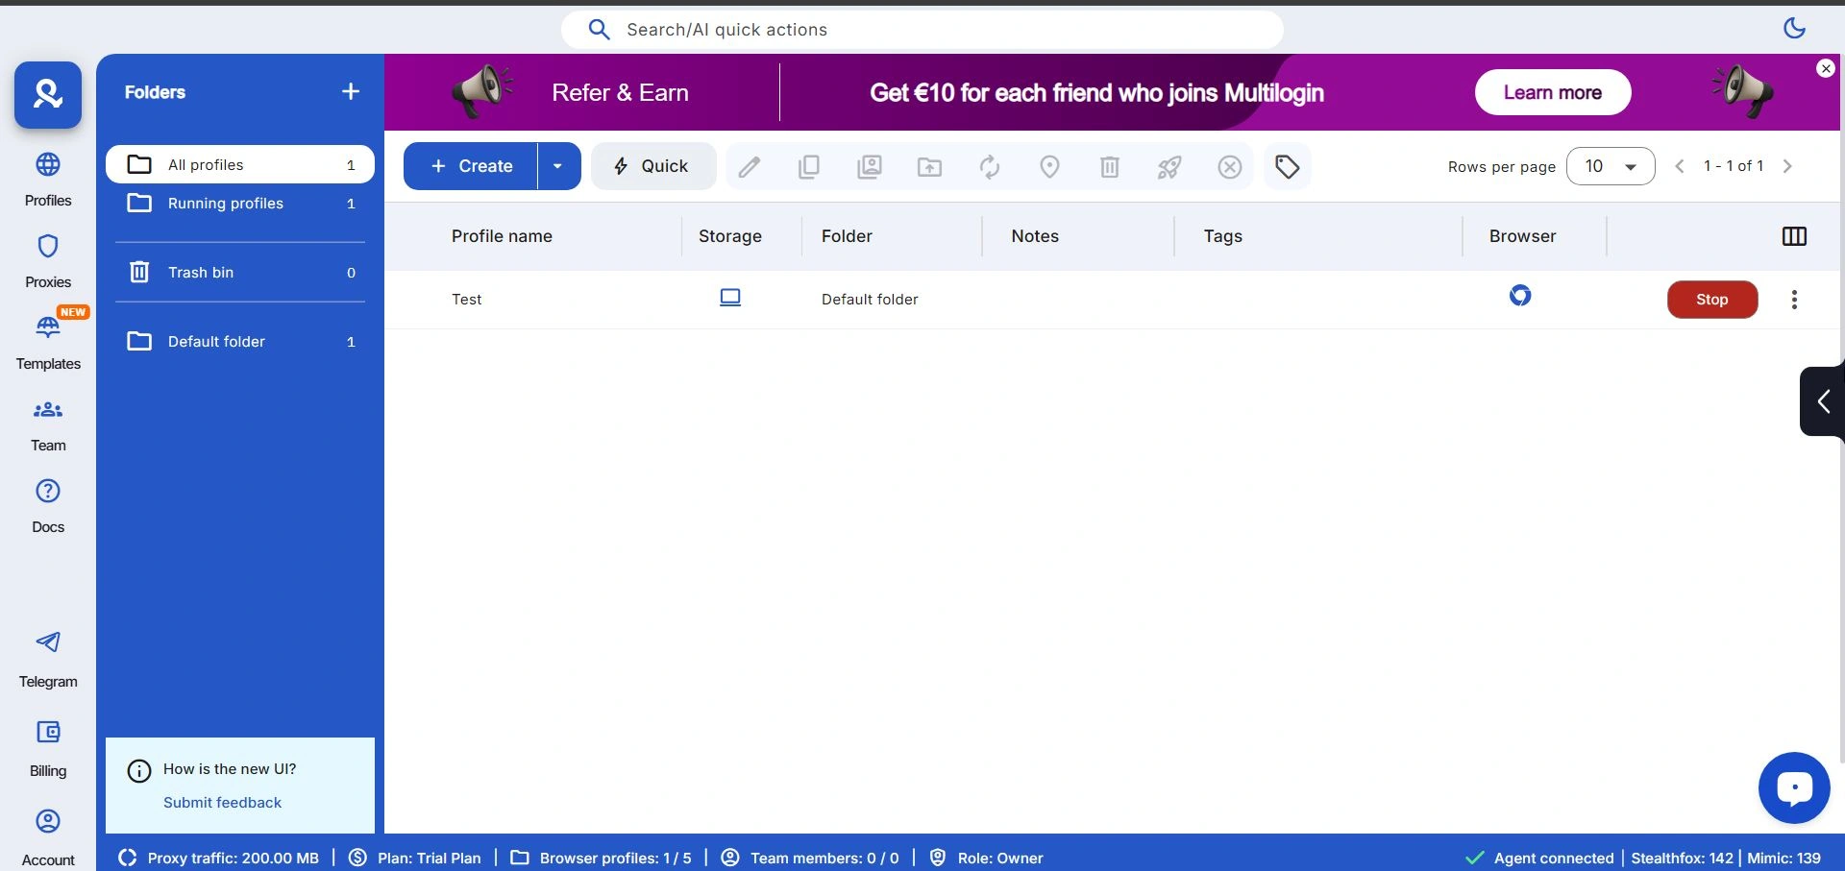Image resolution: width=1845 pixels, height=871 pixels.
Task: Go to the Templates section
Action: pos(48,341)
